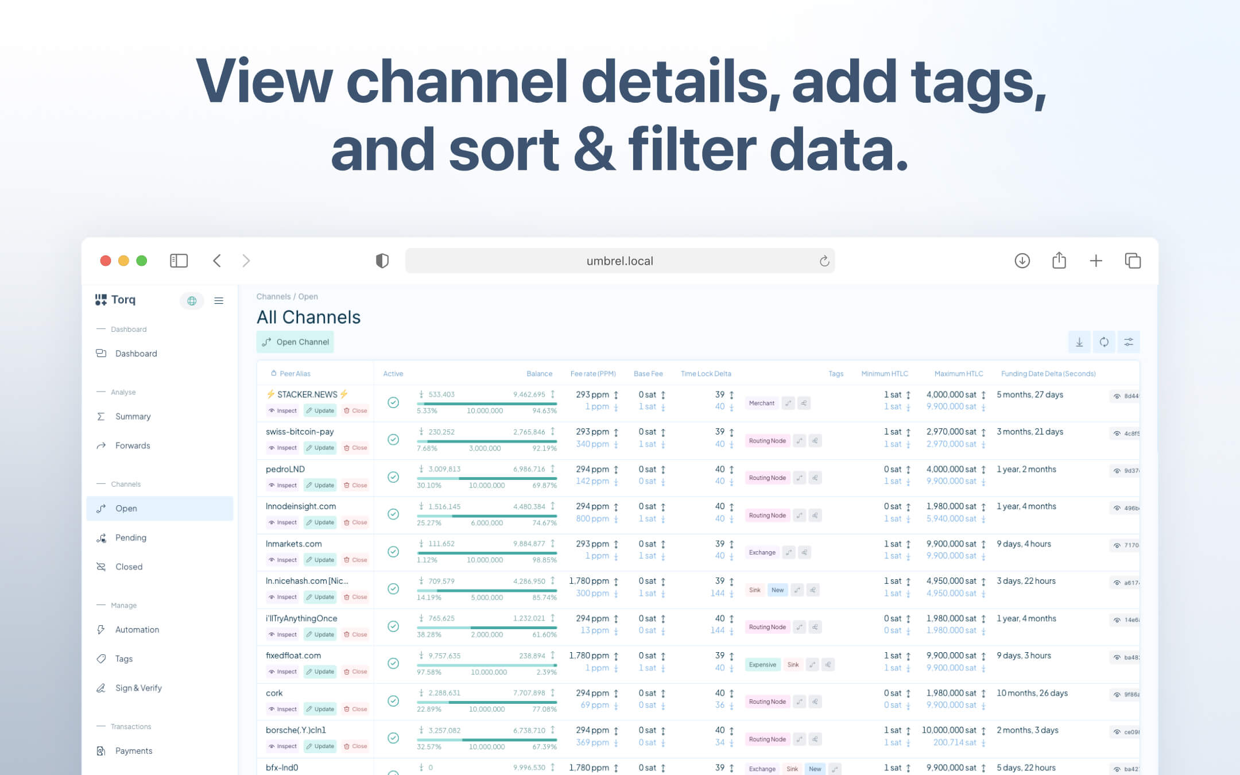Open table view options sliders icon

(1129, 342)
